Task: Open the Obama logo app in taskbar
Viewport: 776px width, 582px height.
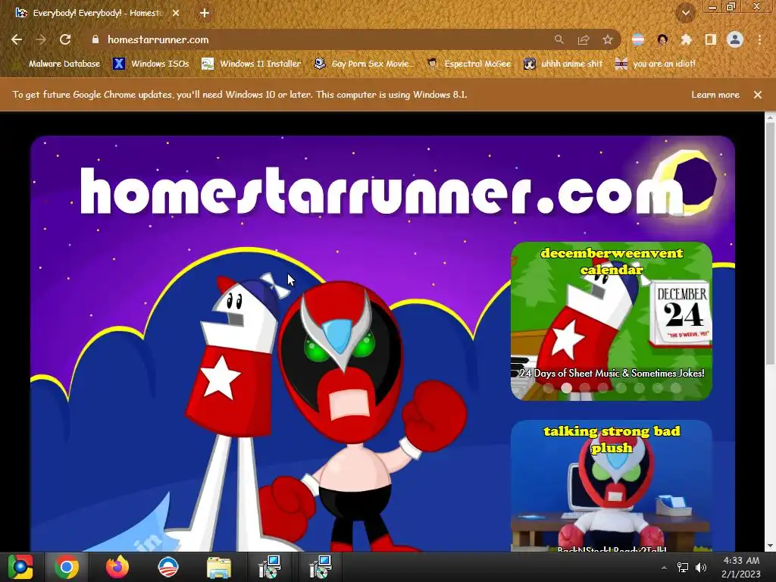Action: click(168, 567)
